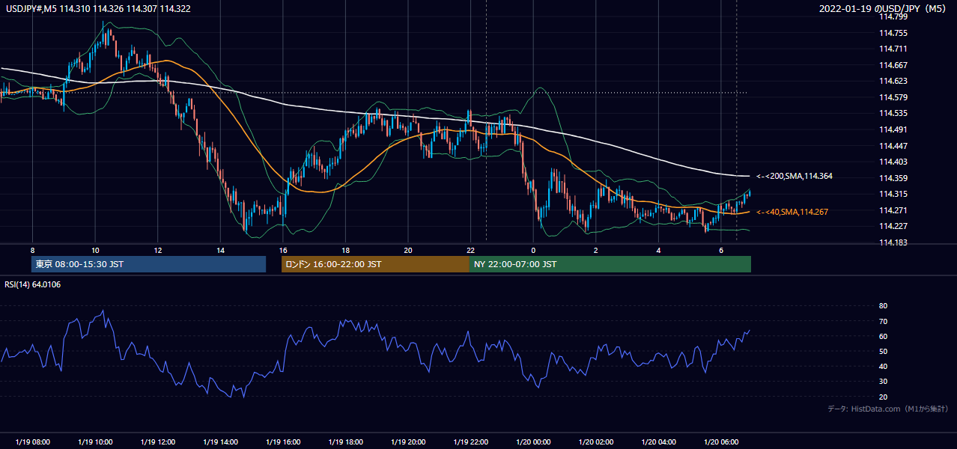This screenshot has height=449, width=957.
Task: Click hour label 16 under price chart
Action: click(x=282, y=250)
